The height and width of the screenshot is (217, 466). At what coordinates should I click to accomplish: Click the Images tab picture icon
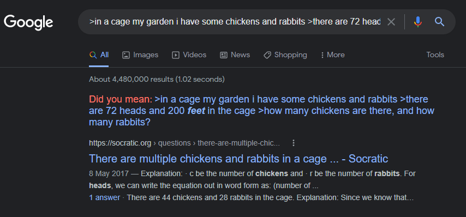click(x=126, y=55)
